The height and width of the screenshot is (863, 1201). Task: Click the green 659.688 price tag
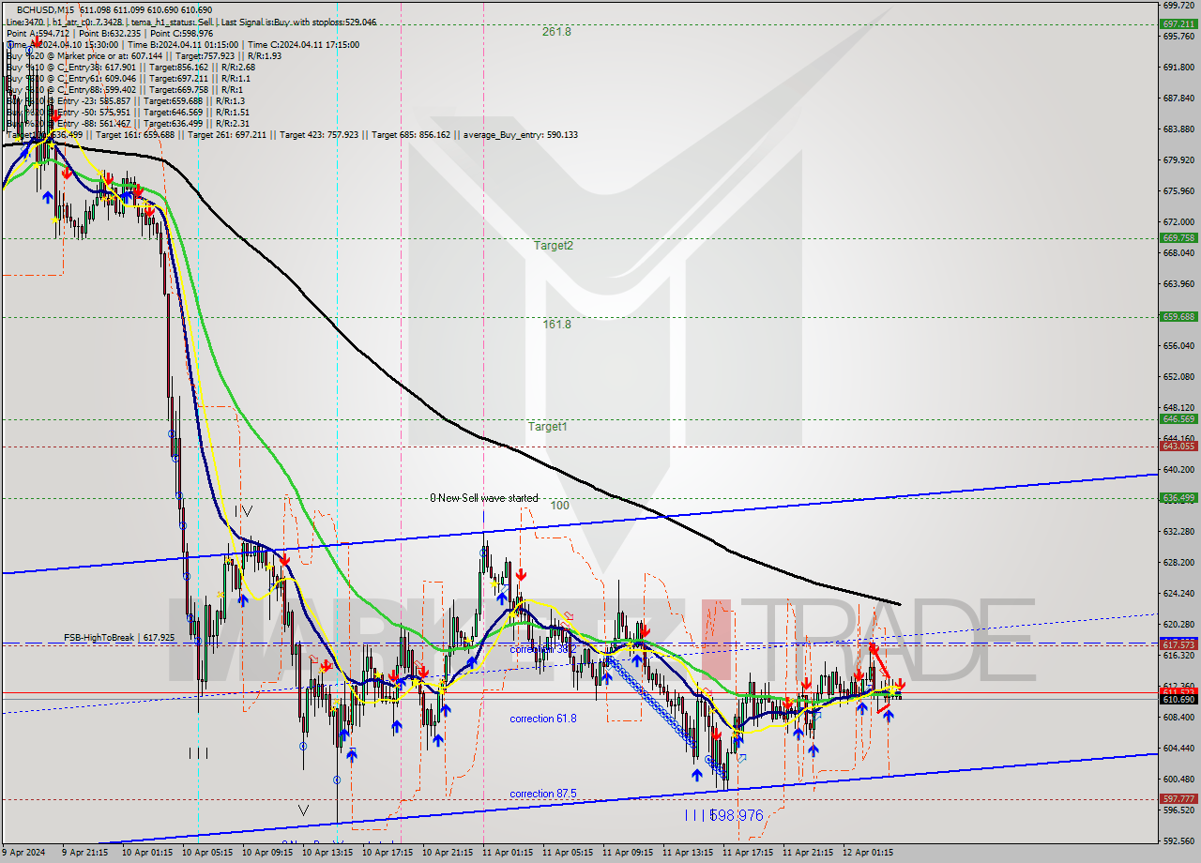click(x=1178, y=317)
